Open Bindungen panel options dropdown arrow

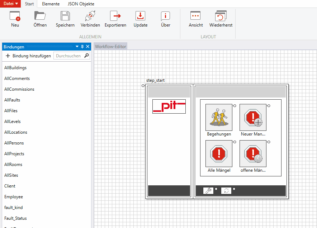(x=77, y=47)
